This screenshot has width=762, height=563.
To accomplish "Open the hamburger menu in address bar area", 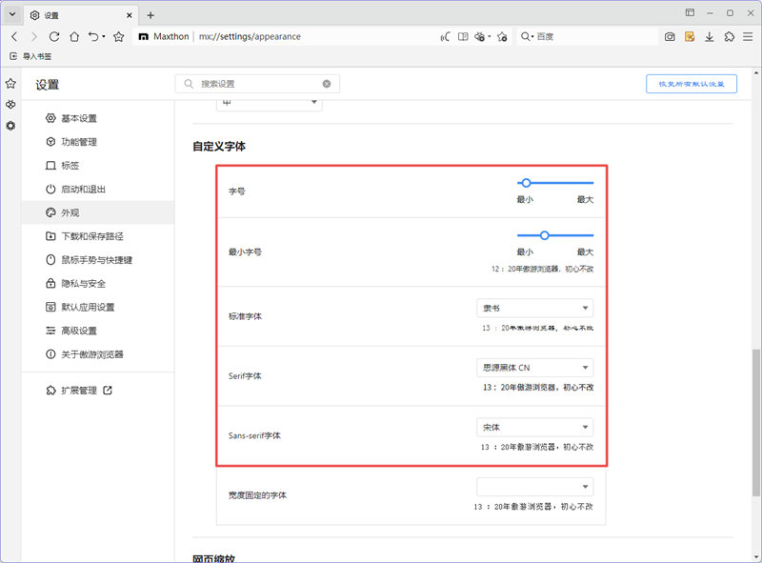I will coord(748,36).
